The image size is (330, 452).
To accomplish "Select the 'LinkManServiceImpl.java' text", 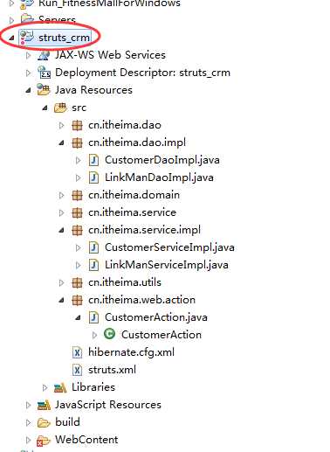I will point(167,265).
